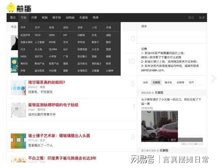Choose 人工智能 from the dropdown menu

[39, 42]
